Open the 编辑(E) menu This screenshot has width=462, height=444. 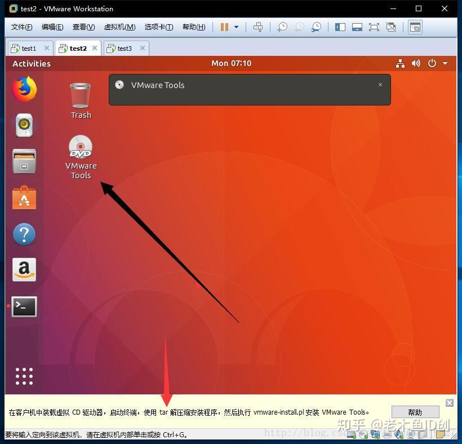[52, 27]
